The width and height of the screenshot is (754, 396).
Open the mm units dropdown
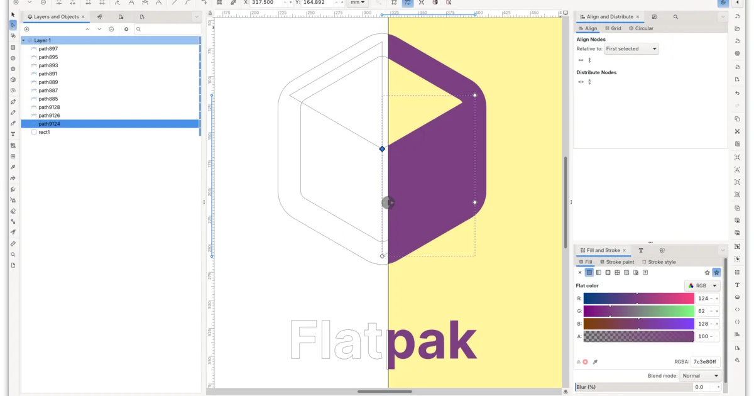(358, 3)
